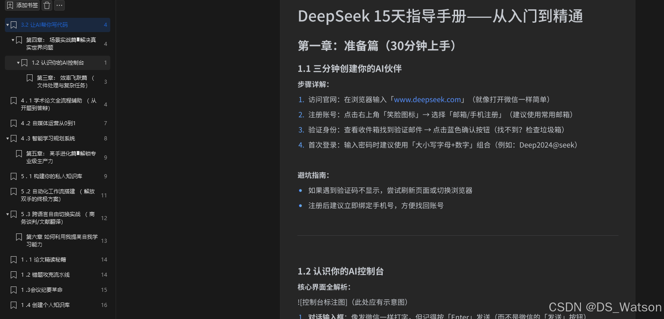Go to 第六章 如何利用我提高自我学习能力 bookmark
The height and width of the screenshot is (319, 664).
tap(58, 241)
